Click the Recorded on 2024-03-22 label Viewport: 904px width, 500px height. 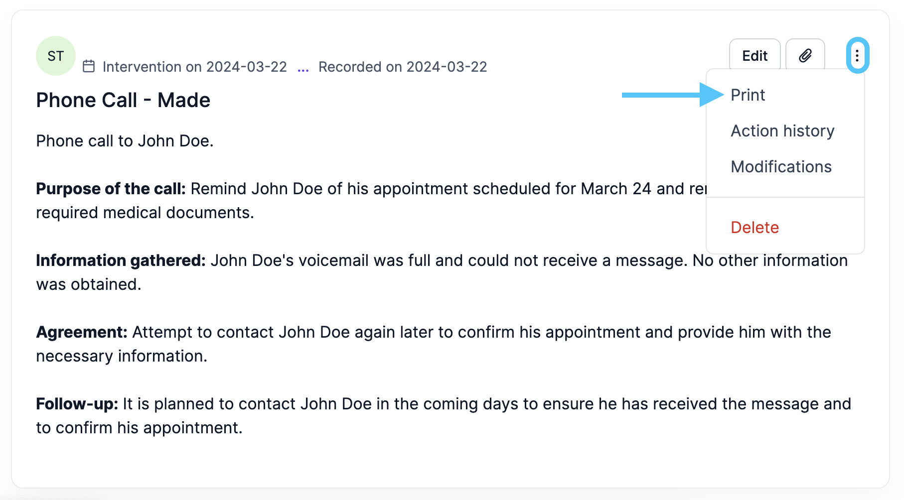point(403,67)
